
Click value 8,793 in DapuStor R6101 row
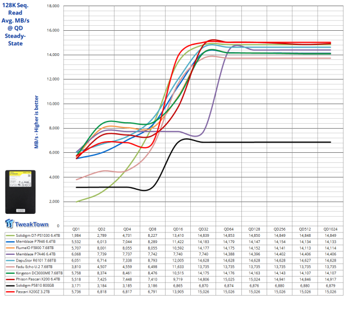tap(153, 261)
